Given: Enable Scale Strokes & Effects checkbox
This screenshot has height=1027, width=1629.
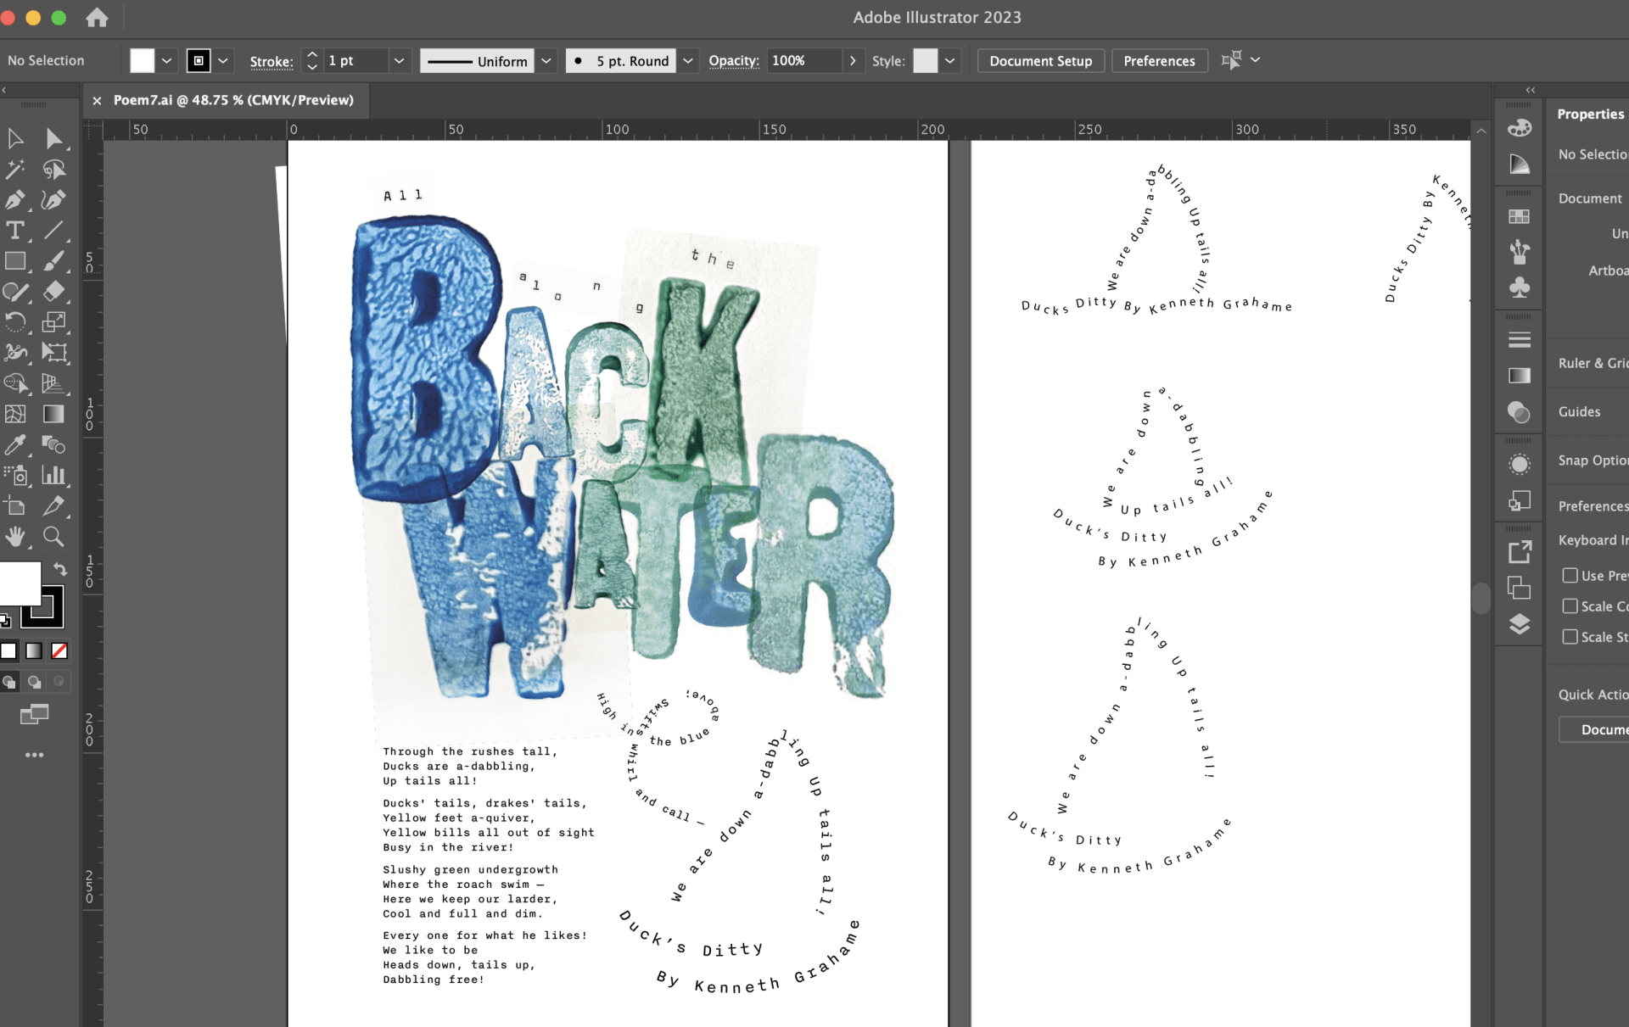Looking at the screenshot, I should [1570, 637].
